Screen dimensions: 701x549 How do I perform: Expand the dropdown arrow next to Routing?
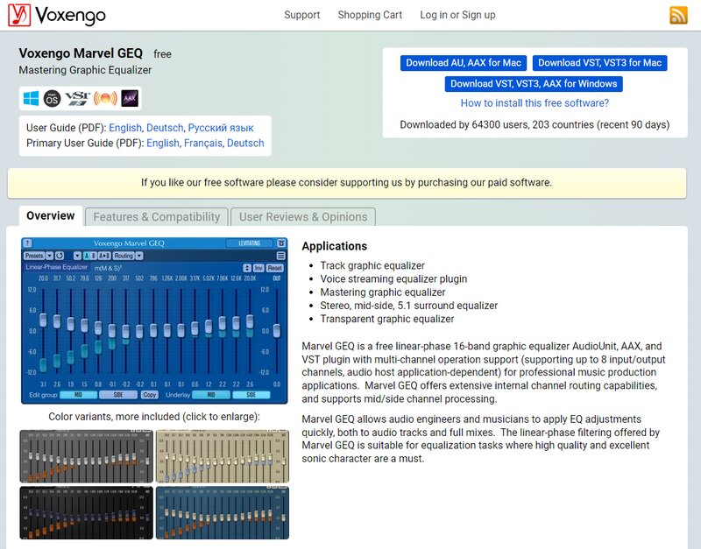pos(139,256)
